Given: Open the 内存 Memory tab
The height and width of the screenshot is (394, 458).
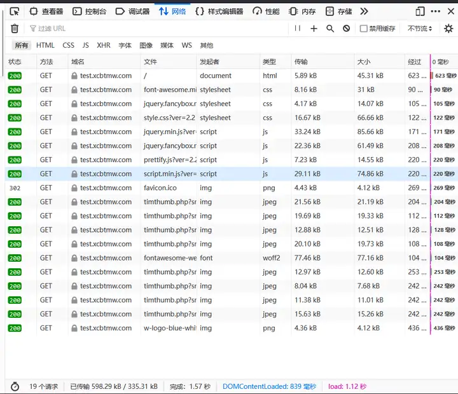Looking at the screenshot, I should pos(302,11).
